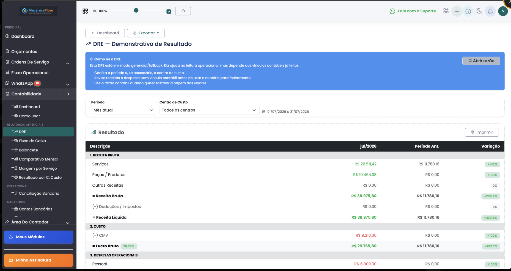Open Centro de Custo dropdown
Image resolution: width=511 pixels, height=271 pixels.
click(x=209, y=110)
